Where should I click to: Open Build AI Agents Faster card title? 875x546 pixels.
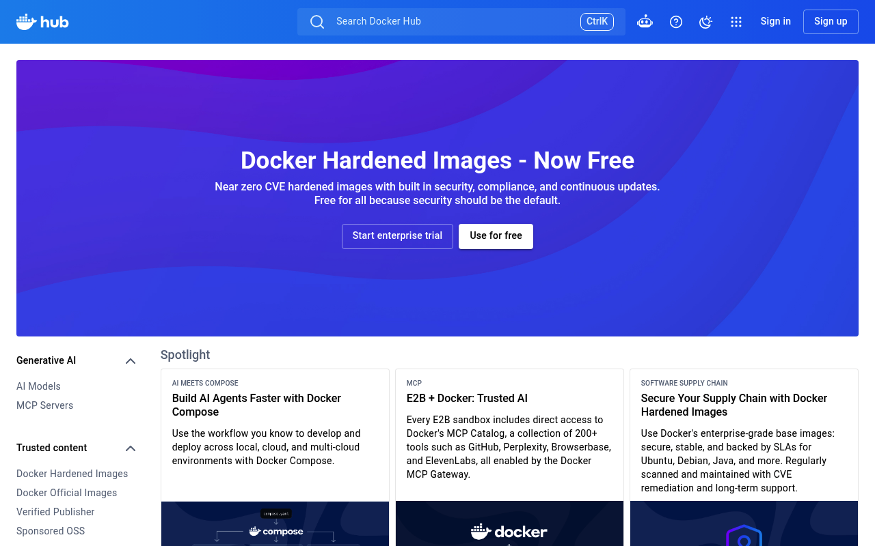[256, 405]
